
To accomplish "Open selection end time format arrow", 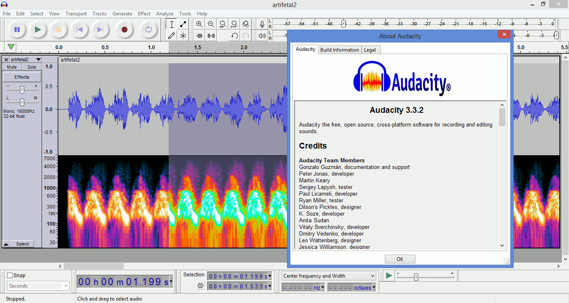I will (270, 286).
